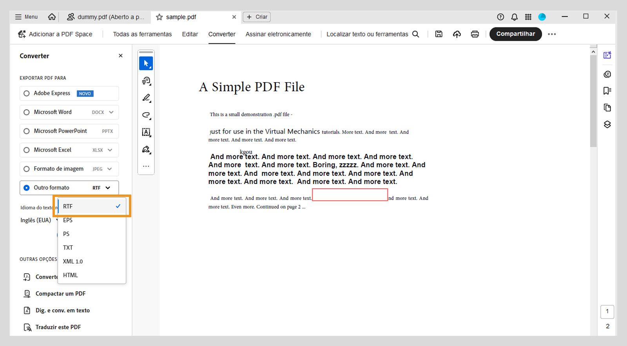The image size is (627, 346).
Task: Click the scroll up arrow
Action: pos(593,51)
